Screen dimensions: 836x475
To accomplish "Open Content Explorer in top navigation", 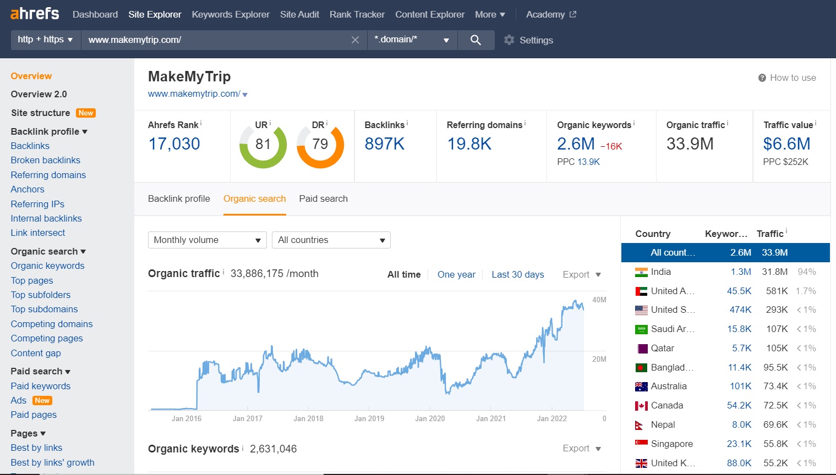I will coord(430,14).
